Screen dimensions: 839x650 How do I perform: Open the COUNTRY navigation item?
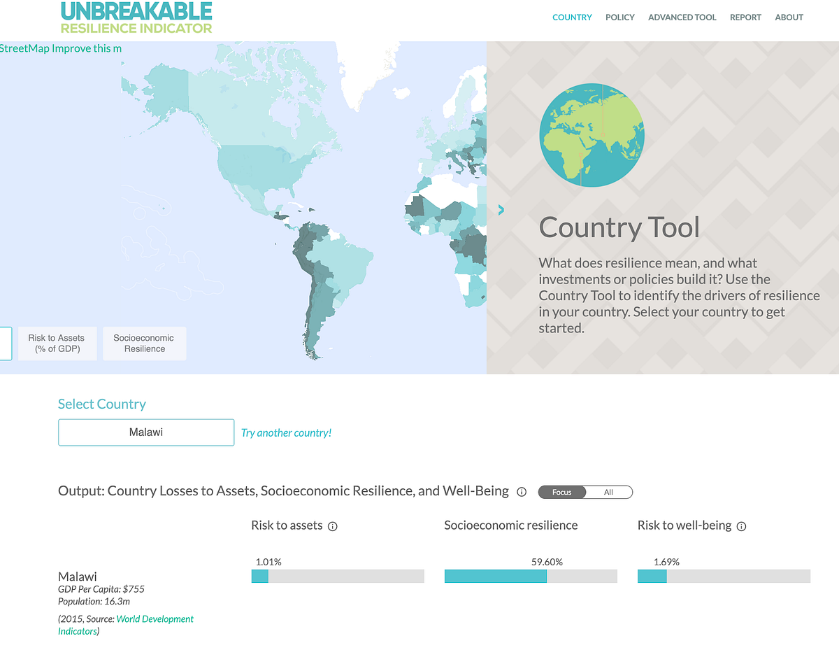572,17
